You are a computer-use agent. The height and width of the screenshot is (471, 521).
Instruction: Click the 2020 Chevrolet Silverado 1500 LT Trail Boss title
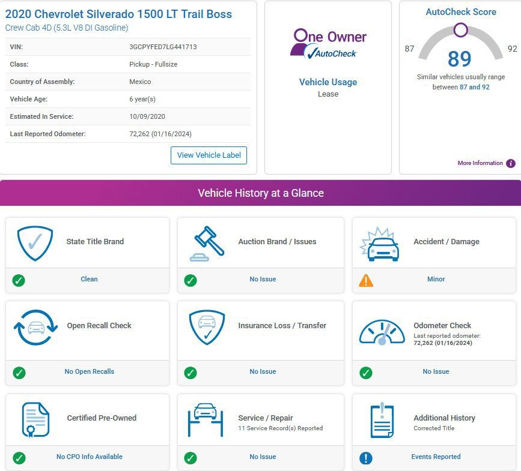pyautogui.click(x=118, y=14)
